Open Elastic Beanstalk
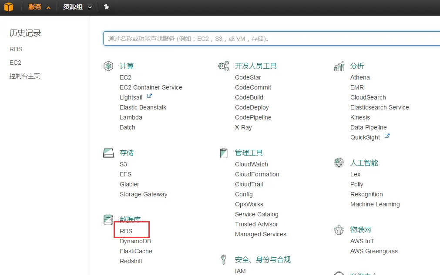The height and width of the screenshot is (275, 440). (143, 108)
